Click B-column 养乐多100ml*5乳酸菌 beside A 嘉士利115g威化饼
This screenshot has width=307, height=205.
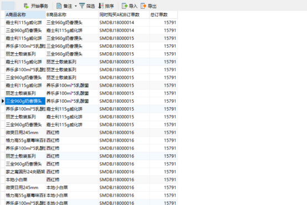(x=72, y=86)
